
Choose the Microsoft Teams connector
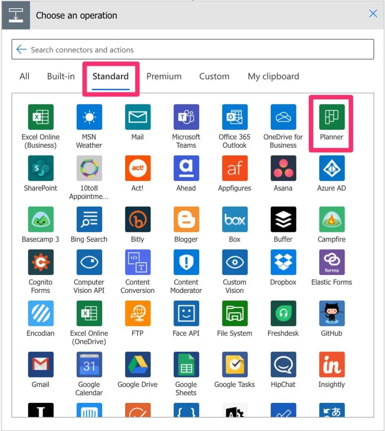(x=186, y=117)
